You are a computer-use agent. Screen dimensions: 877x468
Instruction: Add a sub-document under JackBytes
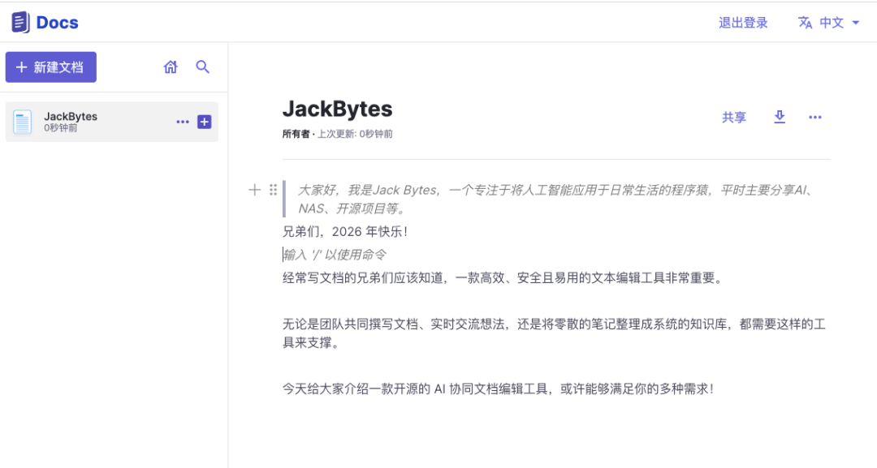205,122
